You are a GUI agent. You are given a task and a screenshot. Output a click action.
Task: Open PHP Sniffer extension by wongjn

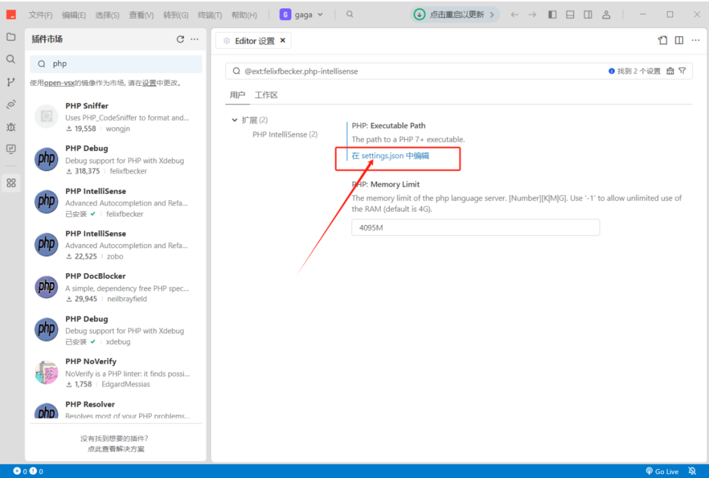116,117
